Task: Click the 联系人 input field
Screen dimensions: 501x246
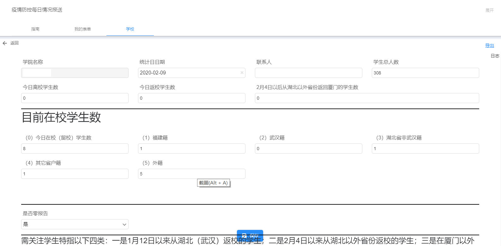Action: 308,73
